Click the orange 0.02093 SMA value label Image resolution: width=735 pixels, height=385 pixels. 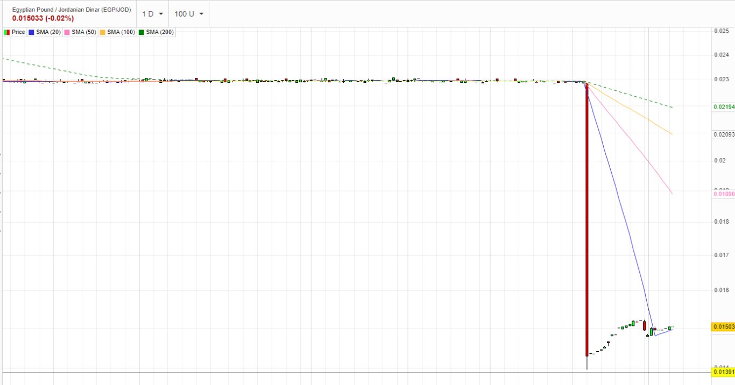(x=723, y=134)
